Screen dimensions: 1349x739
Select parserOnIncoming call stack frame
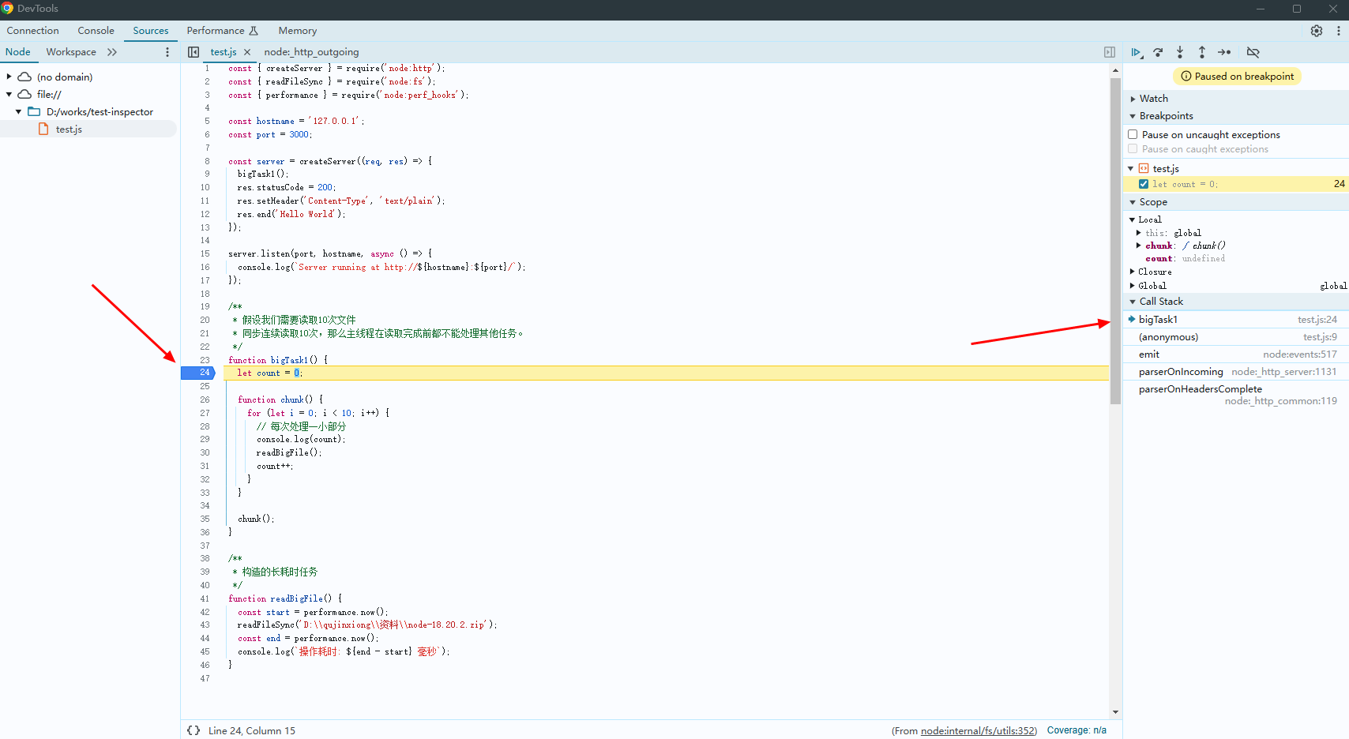click(1236, 372)
